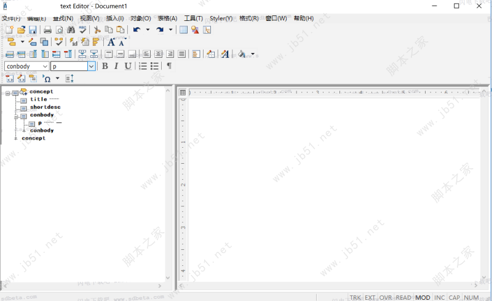This screenshot has width=492, height=301.
Task: Insert special symbol with Omega icon
Action: coord(47,79)
